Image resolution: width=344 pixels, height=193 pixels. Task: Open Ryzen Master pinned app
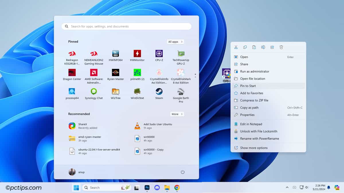click(x=116, y=75)
